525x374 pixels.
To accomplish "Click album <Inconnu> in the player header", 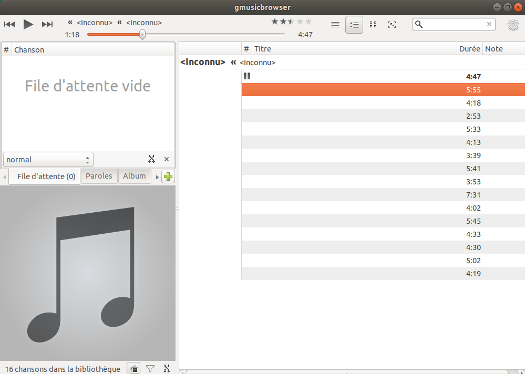I will click(x=144, y=23).
